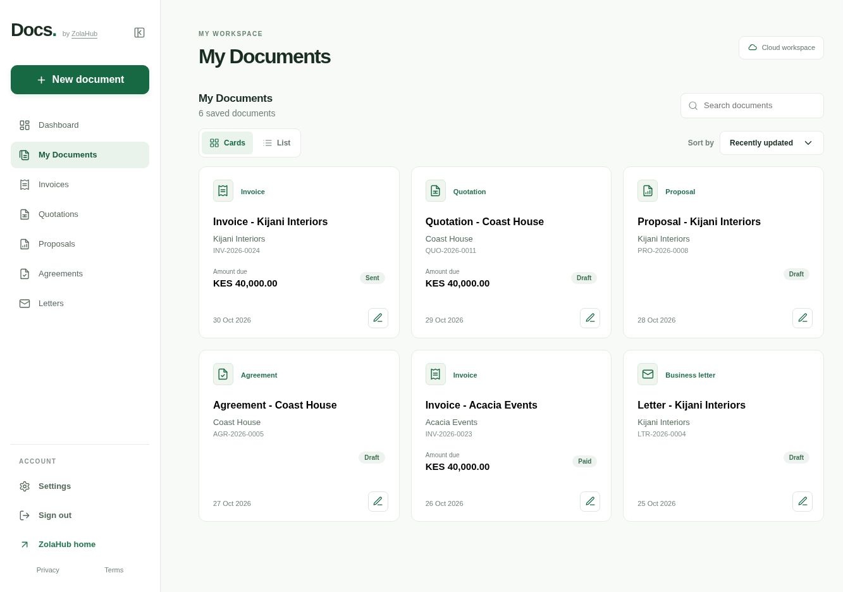Click the ZolaHub link beside the Docs logo
The image size is (843, 592).
(x=84, y=34)
